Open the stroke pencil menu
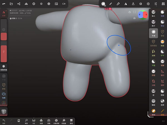The image size is (167, 125). (x=110, y=4)
